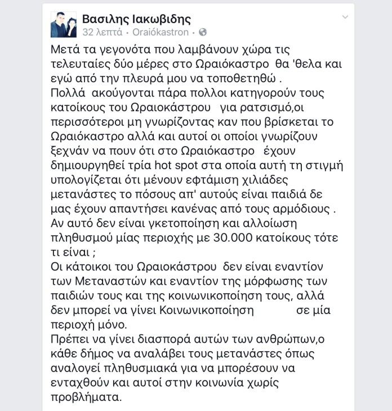This screenshot has height=411, width=392.
Task: Open the post options chevron menu
Action: 345,17
